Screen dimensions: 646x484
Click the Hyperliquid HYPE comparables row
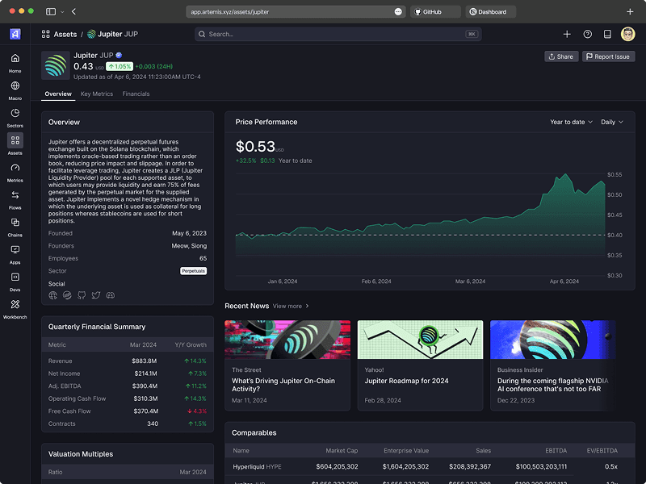(x=430, y=467)
